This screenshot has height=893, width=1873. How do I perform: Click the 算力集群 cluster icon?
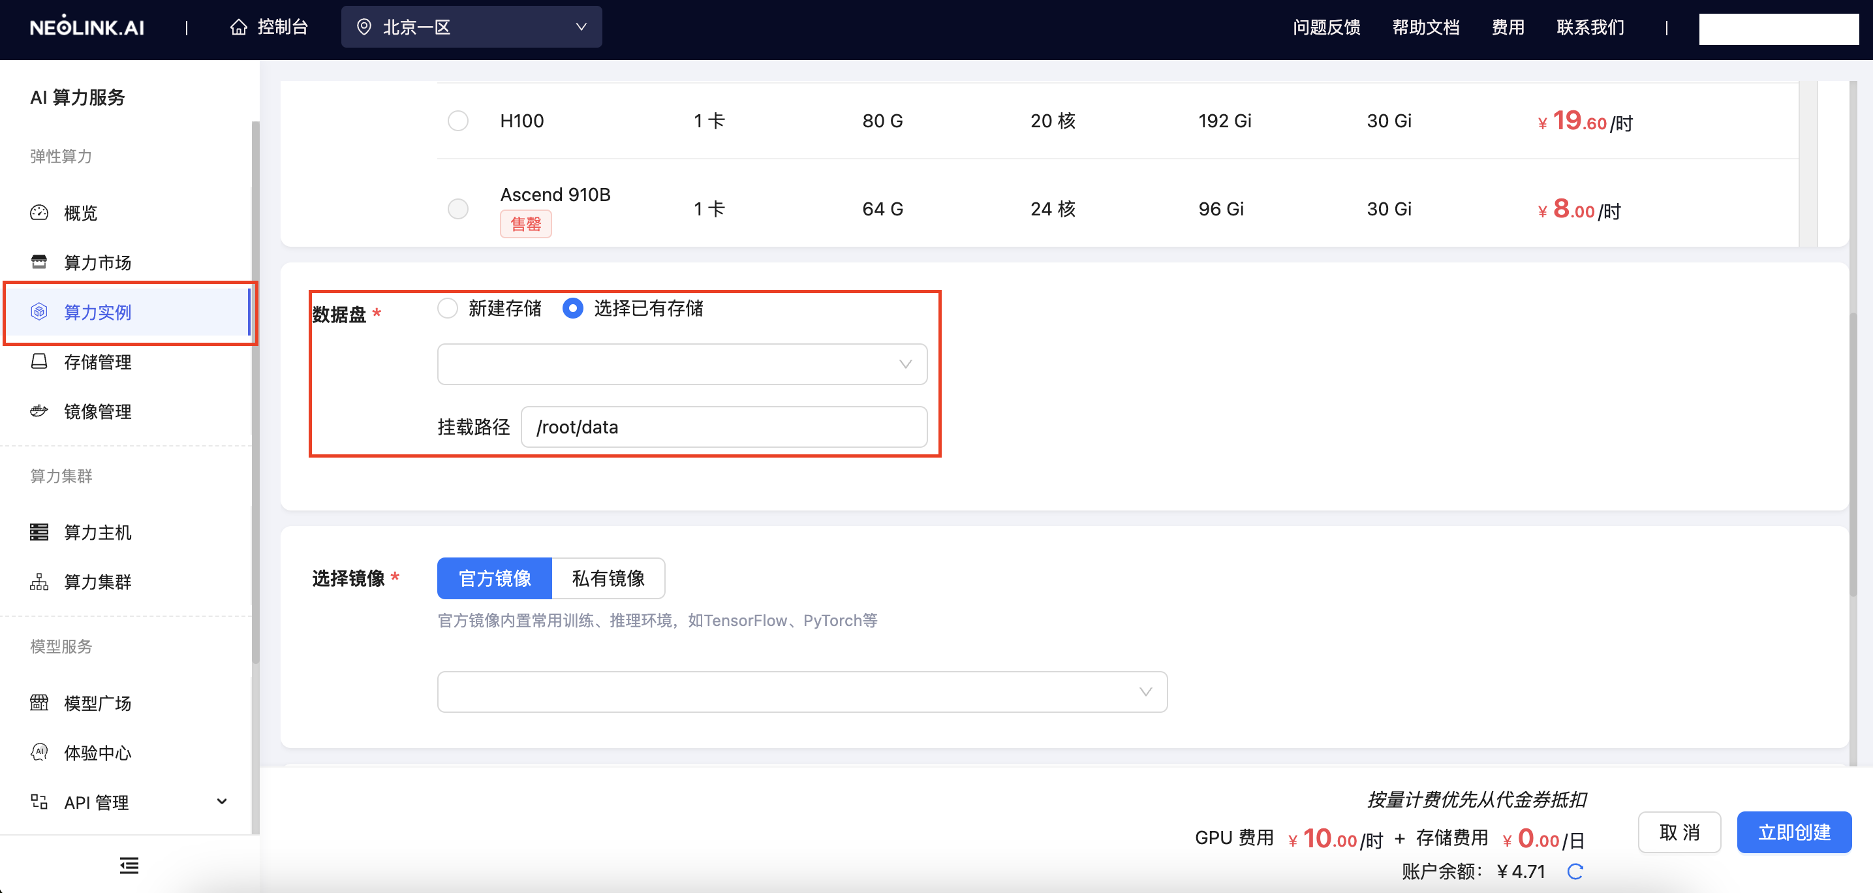coord(39,581)
